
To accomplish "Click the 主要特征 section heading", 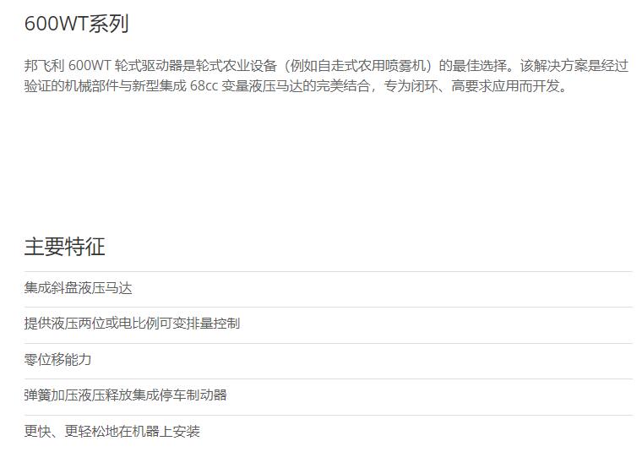I will (x=65, y=247).
